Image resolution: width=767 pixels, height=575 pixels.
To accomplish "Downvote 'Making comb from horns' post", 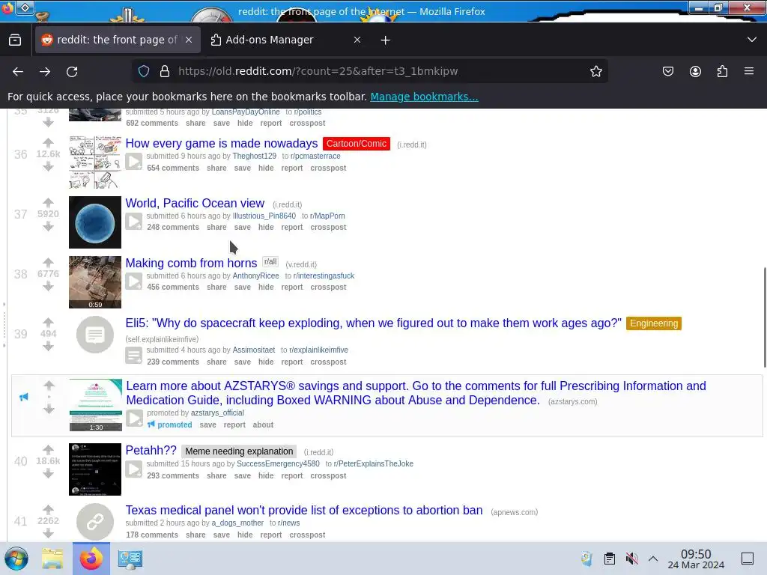I will point(48,287).
